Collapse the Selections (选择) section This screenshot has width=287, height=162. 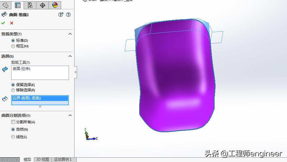(70, 56)
